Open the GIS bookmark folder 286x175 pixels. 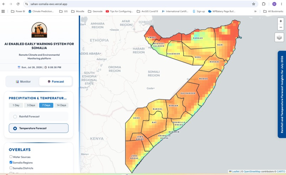(64, 11)
